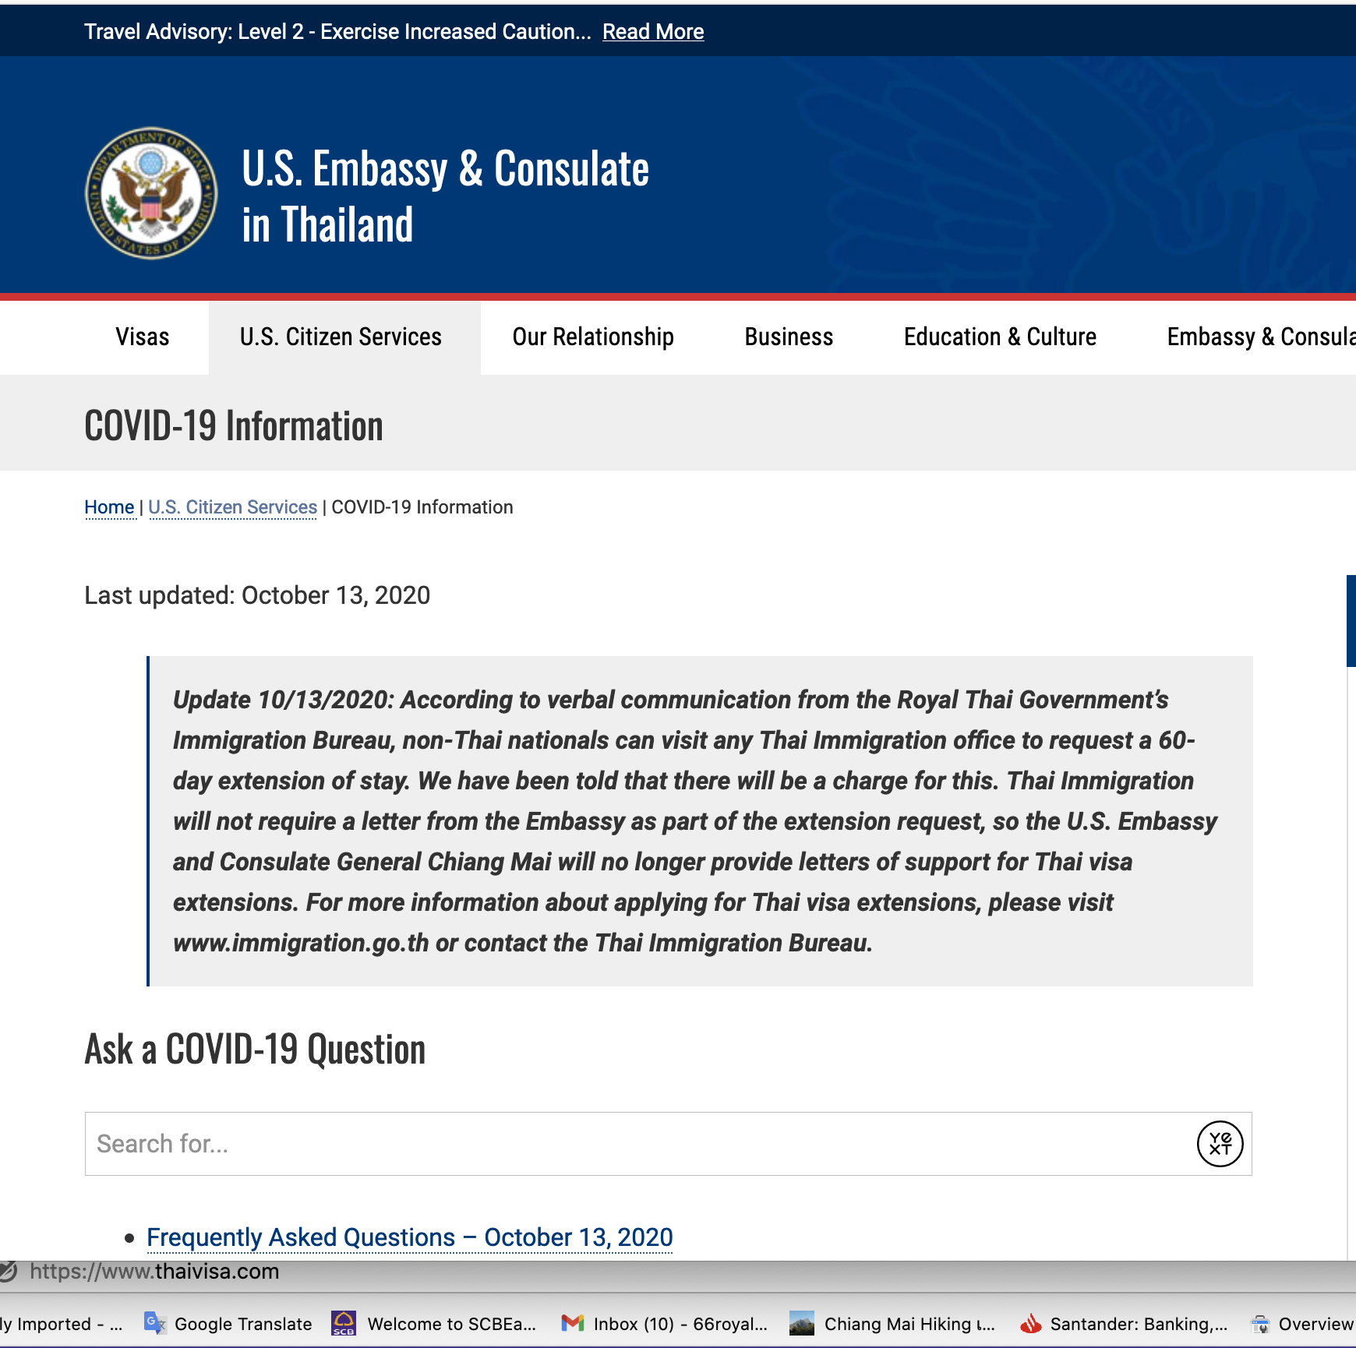Open the Our Relationship menu
Screen dimensions: 1356x1348
click(593, 337)
